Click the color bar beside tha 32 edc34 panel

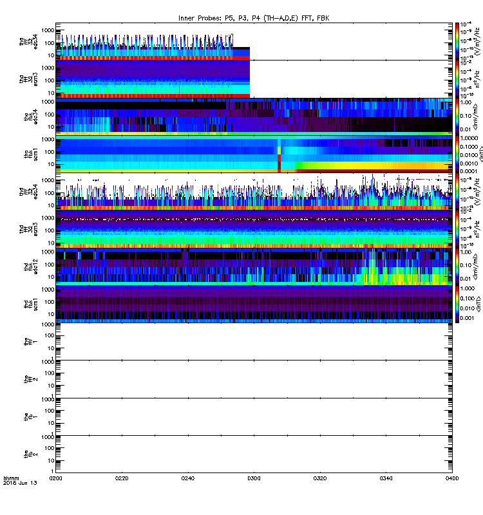click(457, 42)
